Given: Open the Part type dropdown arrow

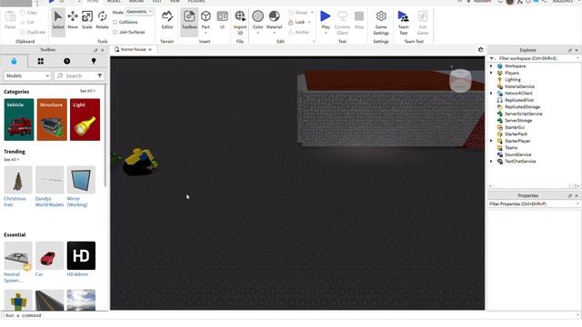Looking at the screenshot, I should coord(206,33).
